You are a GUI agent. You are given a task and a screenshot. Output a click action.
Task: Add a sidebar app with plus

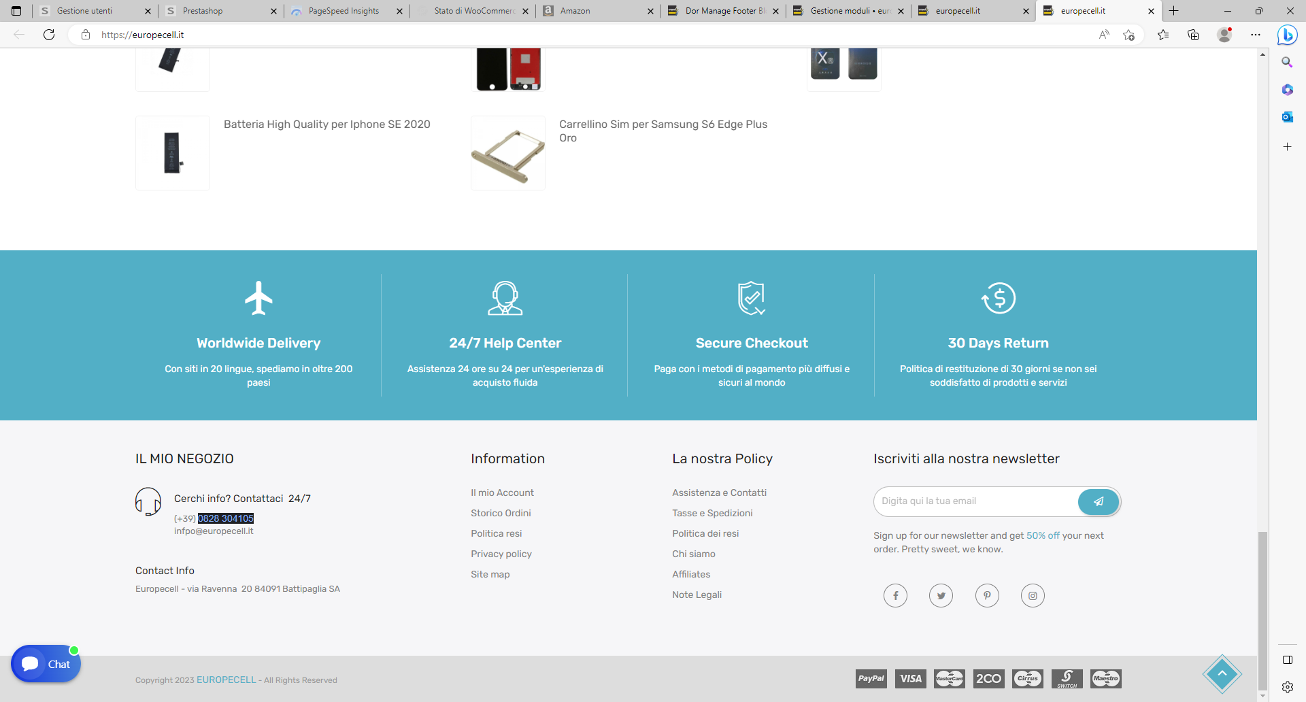coord(1287,147)
